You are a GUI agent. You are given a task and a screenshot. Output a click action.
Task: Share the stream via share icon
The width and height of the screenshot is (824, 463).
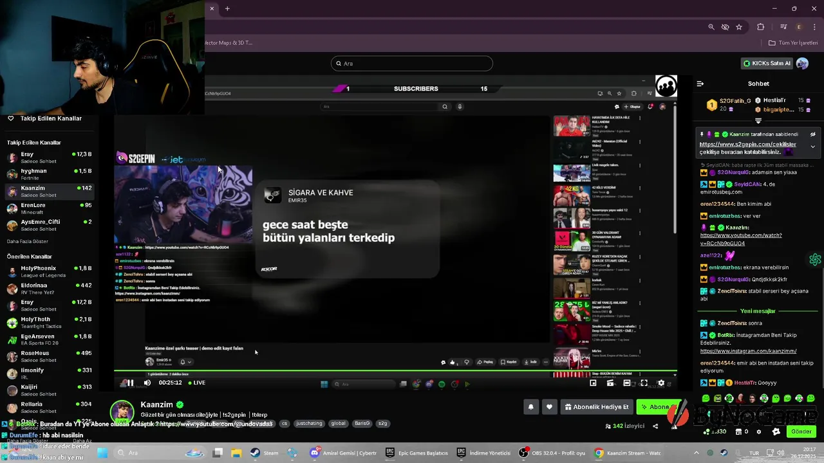click(655, 426)
